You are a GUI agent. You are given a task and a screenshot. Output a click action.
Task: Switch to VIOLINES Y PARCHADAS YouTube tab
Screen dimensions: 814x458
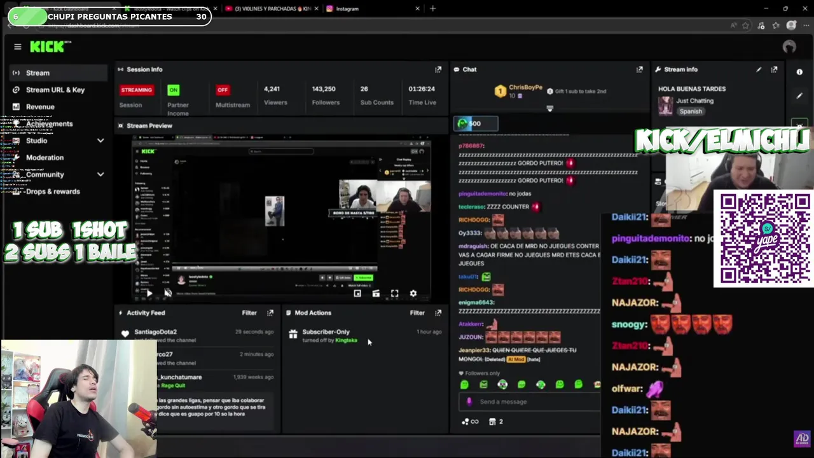(273, 9)
